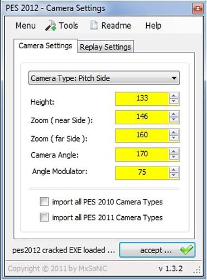Close the Camera Settings window

[198, 8]
